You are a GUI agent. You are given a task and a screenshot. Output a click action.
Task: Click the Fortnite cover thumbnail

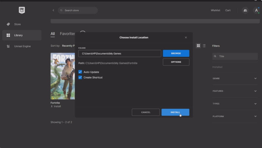tap(63, 76)
